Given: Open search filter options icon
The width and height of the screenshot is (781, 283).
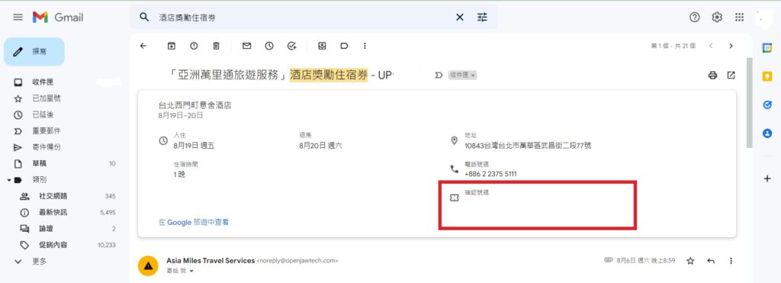Looking at the screenshot, I should [x=482, y=18].
